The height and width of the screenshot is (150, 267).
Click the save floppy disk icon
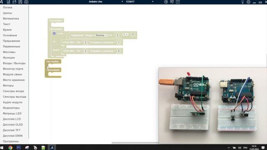(20, 2)
